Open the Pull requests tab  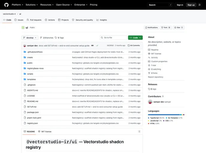pyautogui.click(x=34, y=20)
